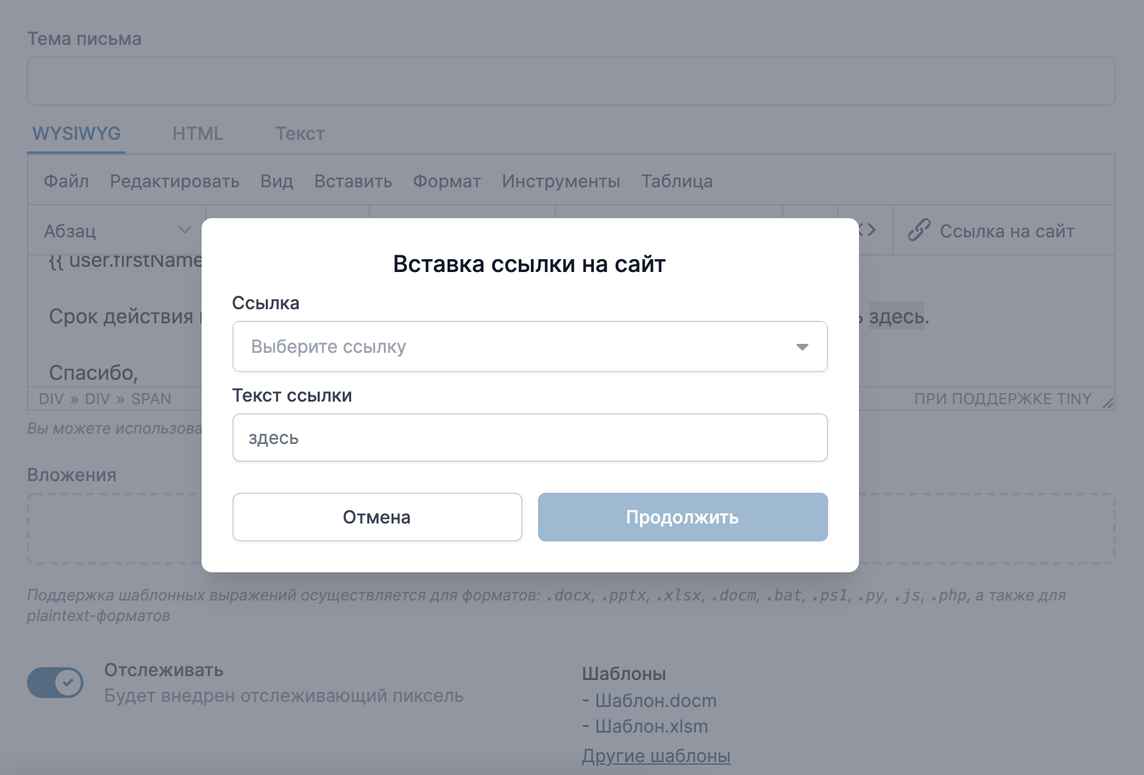The width and height of the screenshot is (1144, 775).
Task: Click the editor resize handle icon
Action: pos(1109,403)
